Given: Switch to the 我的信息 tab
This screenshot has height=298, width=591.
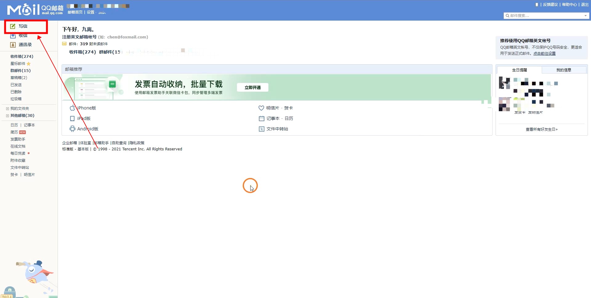Looking at the screenshot, I should [563, 70].
